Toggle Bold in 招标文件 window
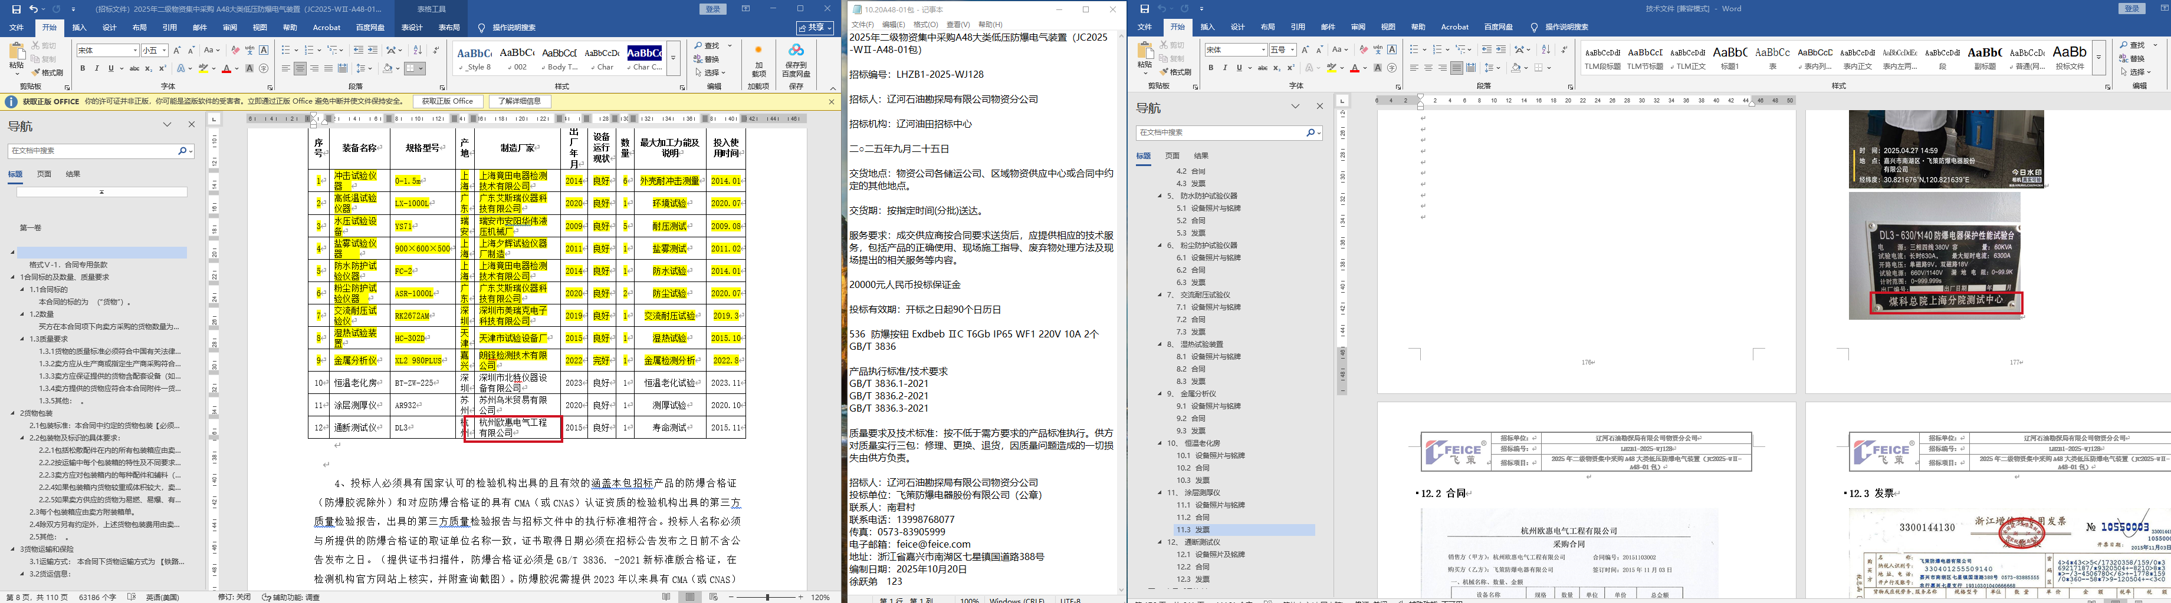 tap(83, 69)
